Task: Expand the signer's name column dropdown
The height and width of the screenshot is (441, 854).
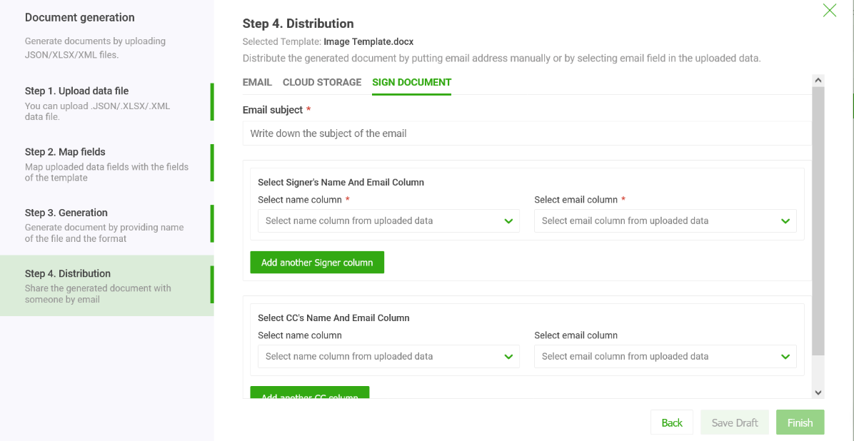Action: pyautogui.click(x=378, y=221)
